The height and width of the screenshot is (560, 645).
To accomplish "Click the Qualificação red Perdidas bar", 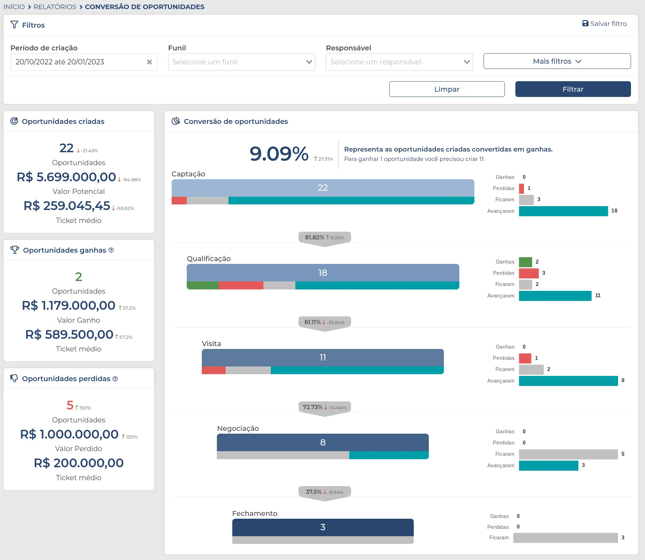I will [x=529, y=273].
